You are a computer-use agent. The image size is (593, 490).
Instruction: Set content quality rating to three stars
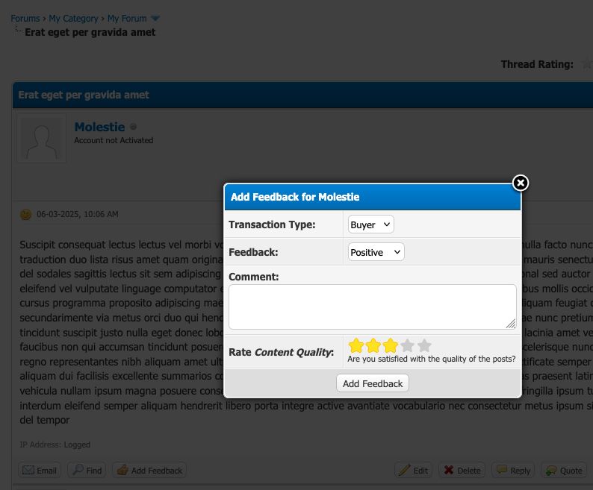point(391,345)
